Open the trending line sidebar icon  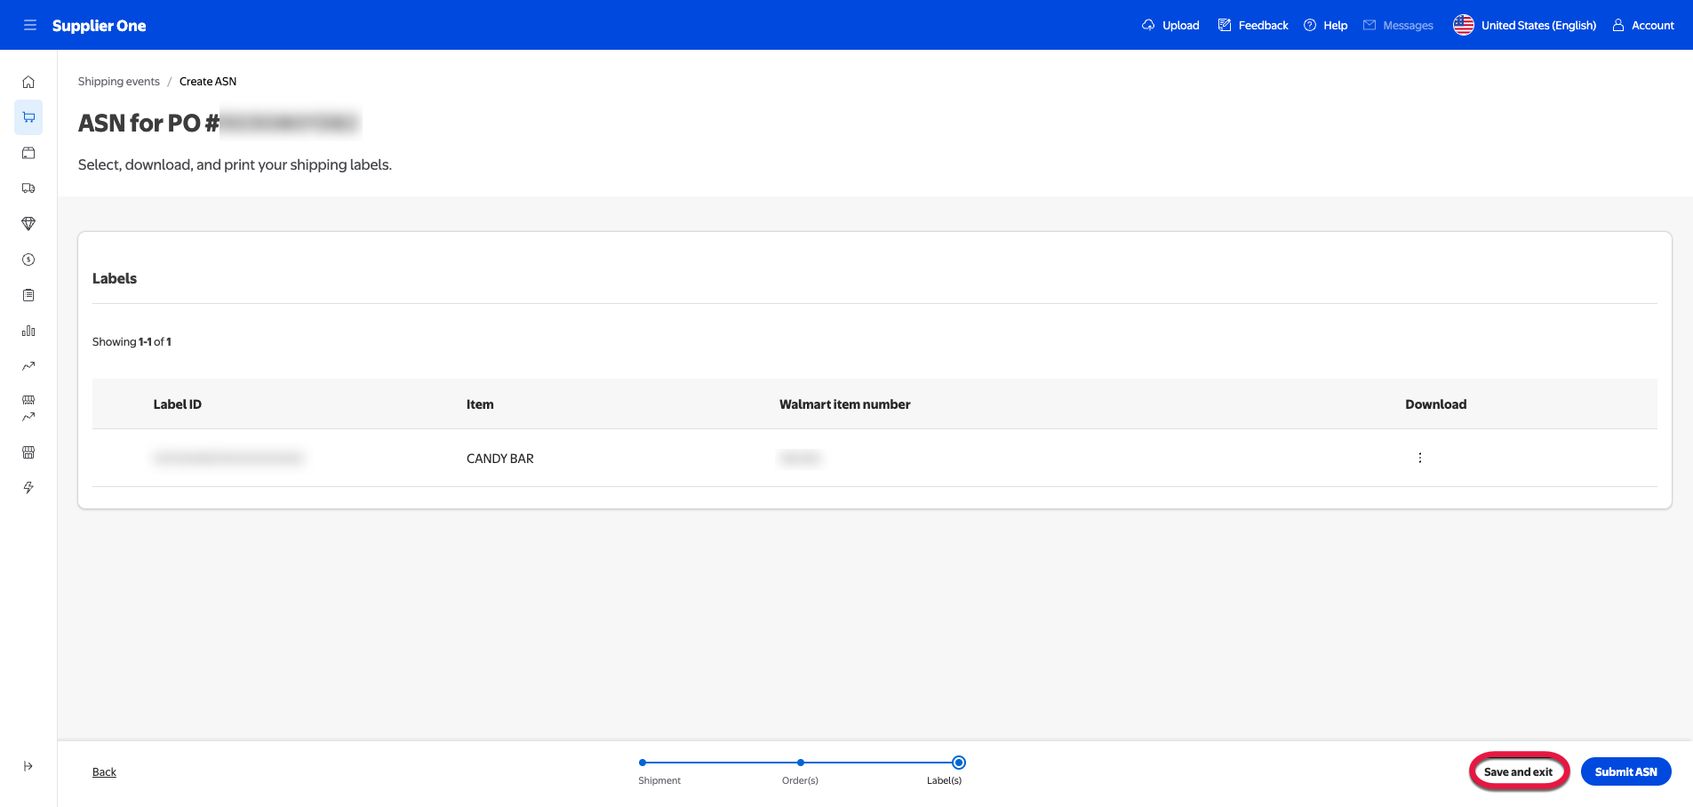pos(28,366)
